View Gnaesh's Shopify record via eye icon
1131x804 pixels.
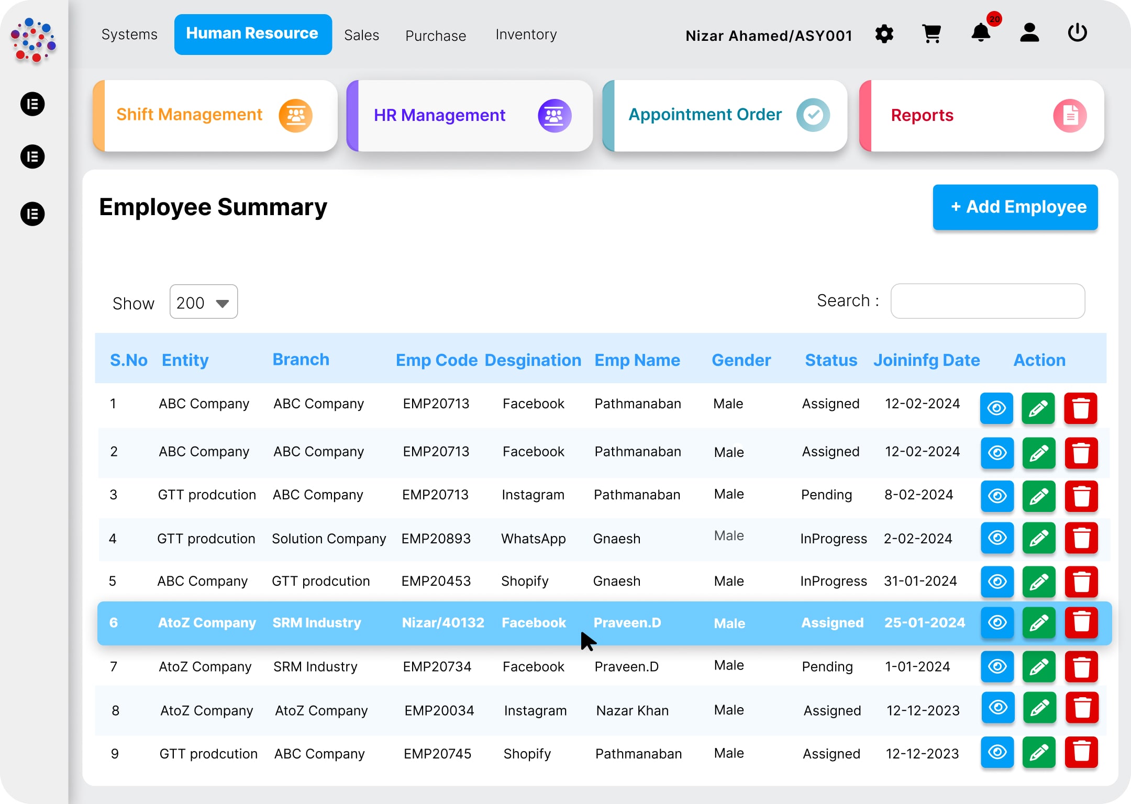(x=997, y=582)
